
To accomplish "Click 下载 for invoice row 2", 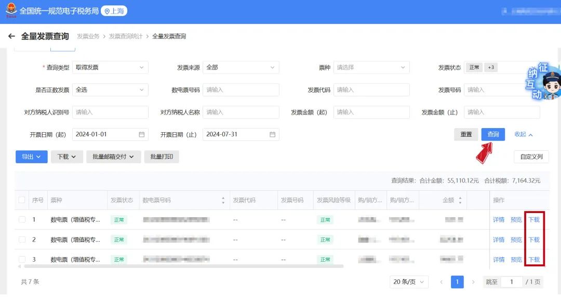I will tap(534, 239).
